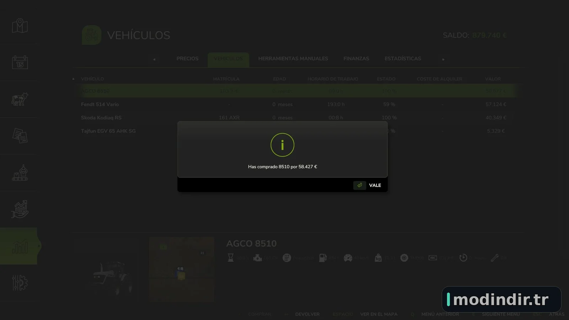This screenshot has width=569, height=320.
Task: Switch to the ESTADÍSTICAS tab
Action: [403, 59]
